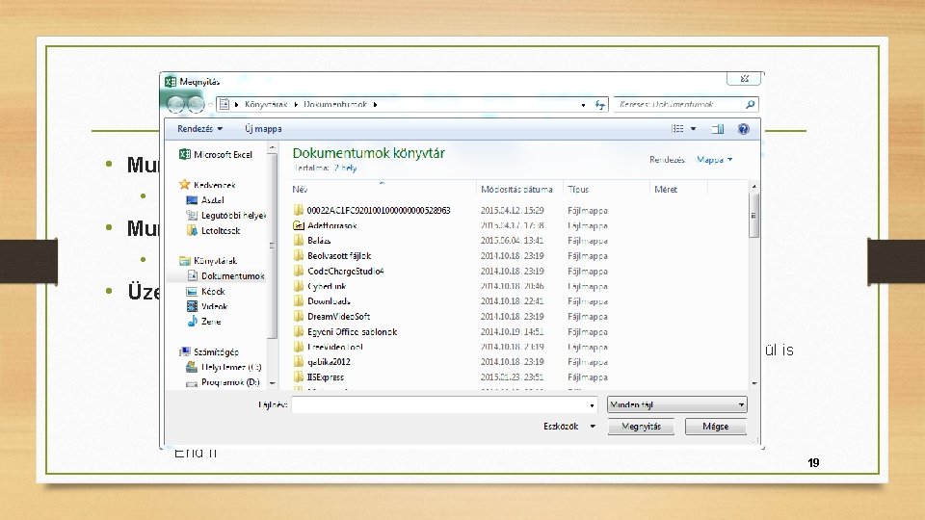Click the search magnifier icon
Viewport: 925px width, 520px height.
[750, 104]
